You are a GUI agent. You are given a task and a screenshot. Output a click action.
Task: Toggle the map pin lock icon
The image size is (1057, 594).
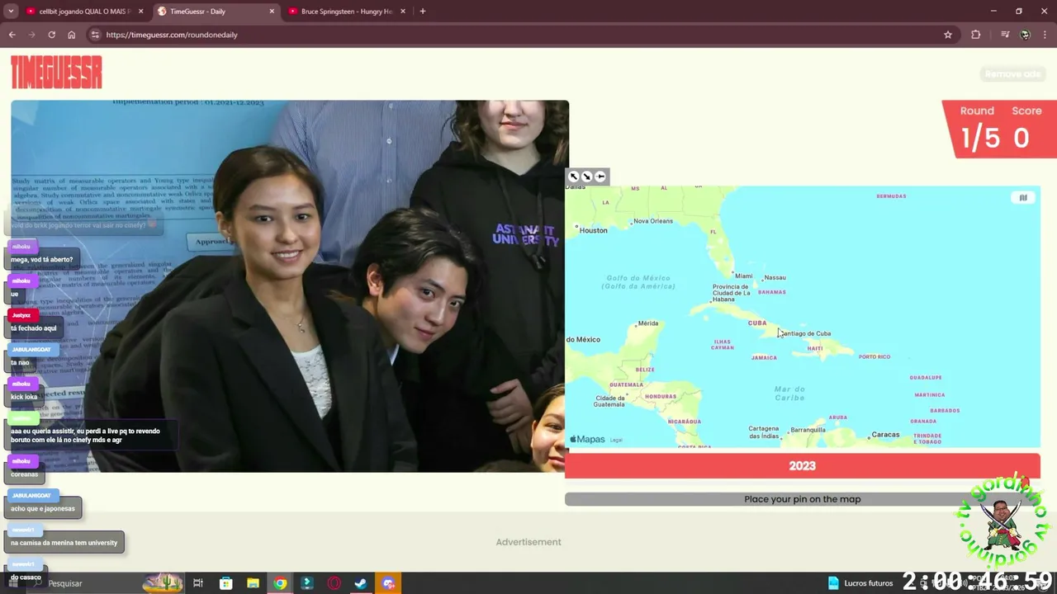coord(600,177)
